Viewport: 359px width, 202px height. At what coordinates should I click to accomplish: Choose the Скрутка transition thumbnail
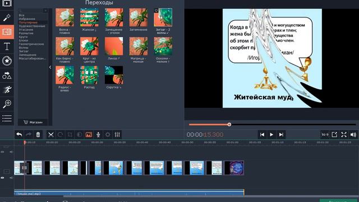point(114,75)
